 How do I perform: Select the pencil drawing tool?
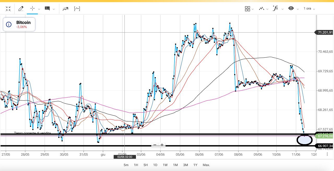pyautogui.click(x=21, y=9)
